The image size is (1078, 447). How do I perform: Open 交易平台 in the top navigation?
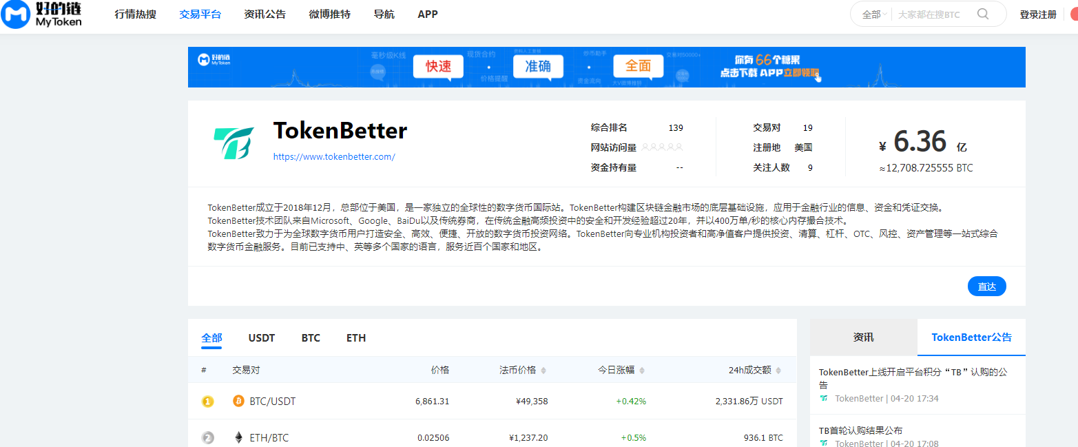tap(200, 14)
